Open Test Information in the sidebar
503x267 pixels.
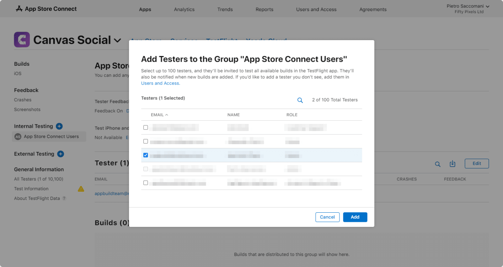31,189
